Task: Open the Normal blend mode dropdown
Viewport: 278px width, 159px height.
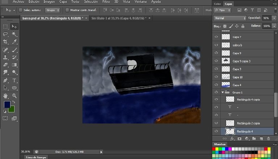Action: (x=230, y=18)
